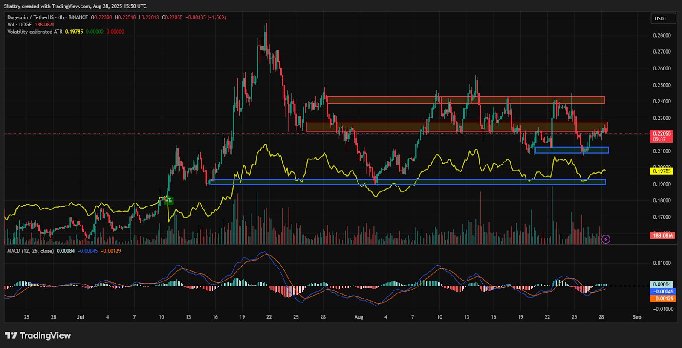Click the 0.21000 price axis label
The image size is (682, 348).
tap(662, 151)
